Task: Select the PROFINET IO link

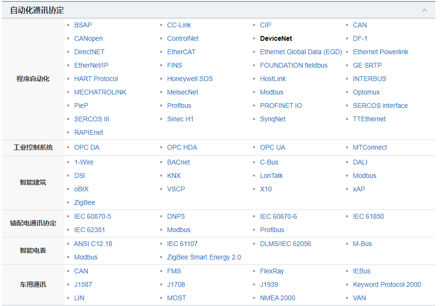Action: (281, 106)
